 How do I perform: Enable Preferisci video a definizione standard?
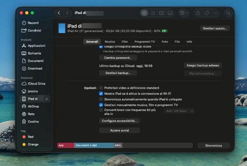[101, 88]
